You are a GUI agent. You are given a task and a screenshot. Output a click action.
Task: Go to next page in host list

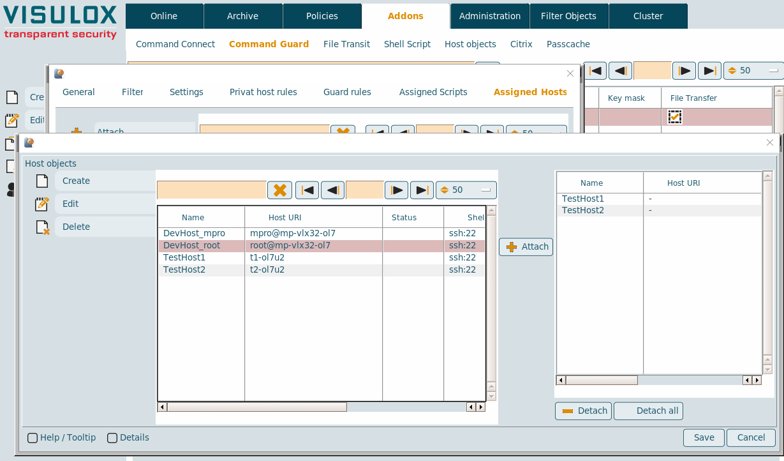point(396,190)
